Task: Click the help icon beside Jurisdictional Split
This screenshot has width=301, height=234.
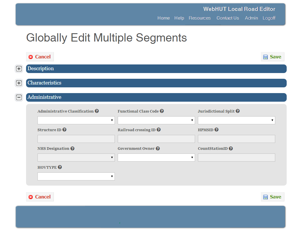Action: pos(238,111)
